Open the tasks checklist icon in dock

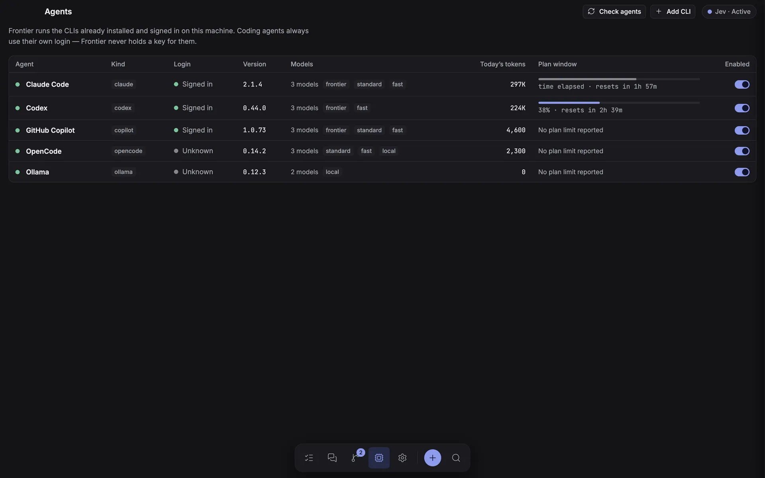click(309, 458)
